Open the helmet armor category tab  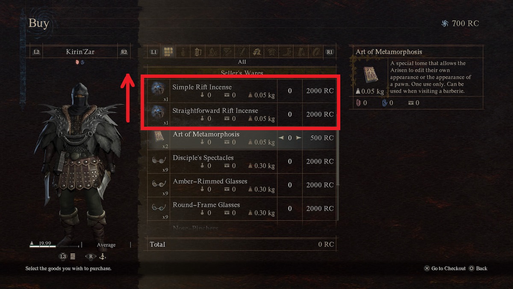256,52
